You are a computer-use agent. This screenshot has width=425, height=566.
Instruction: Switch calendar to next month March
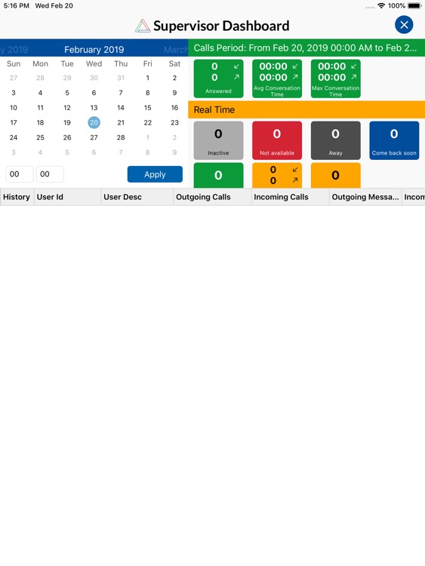(176, 50)
